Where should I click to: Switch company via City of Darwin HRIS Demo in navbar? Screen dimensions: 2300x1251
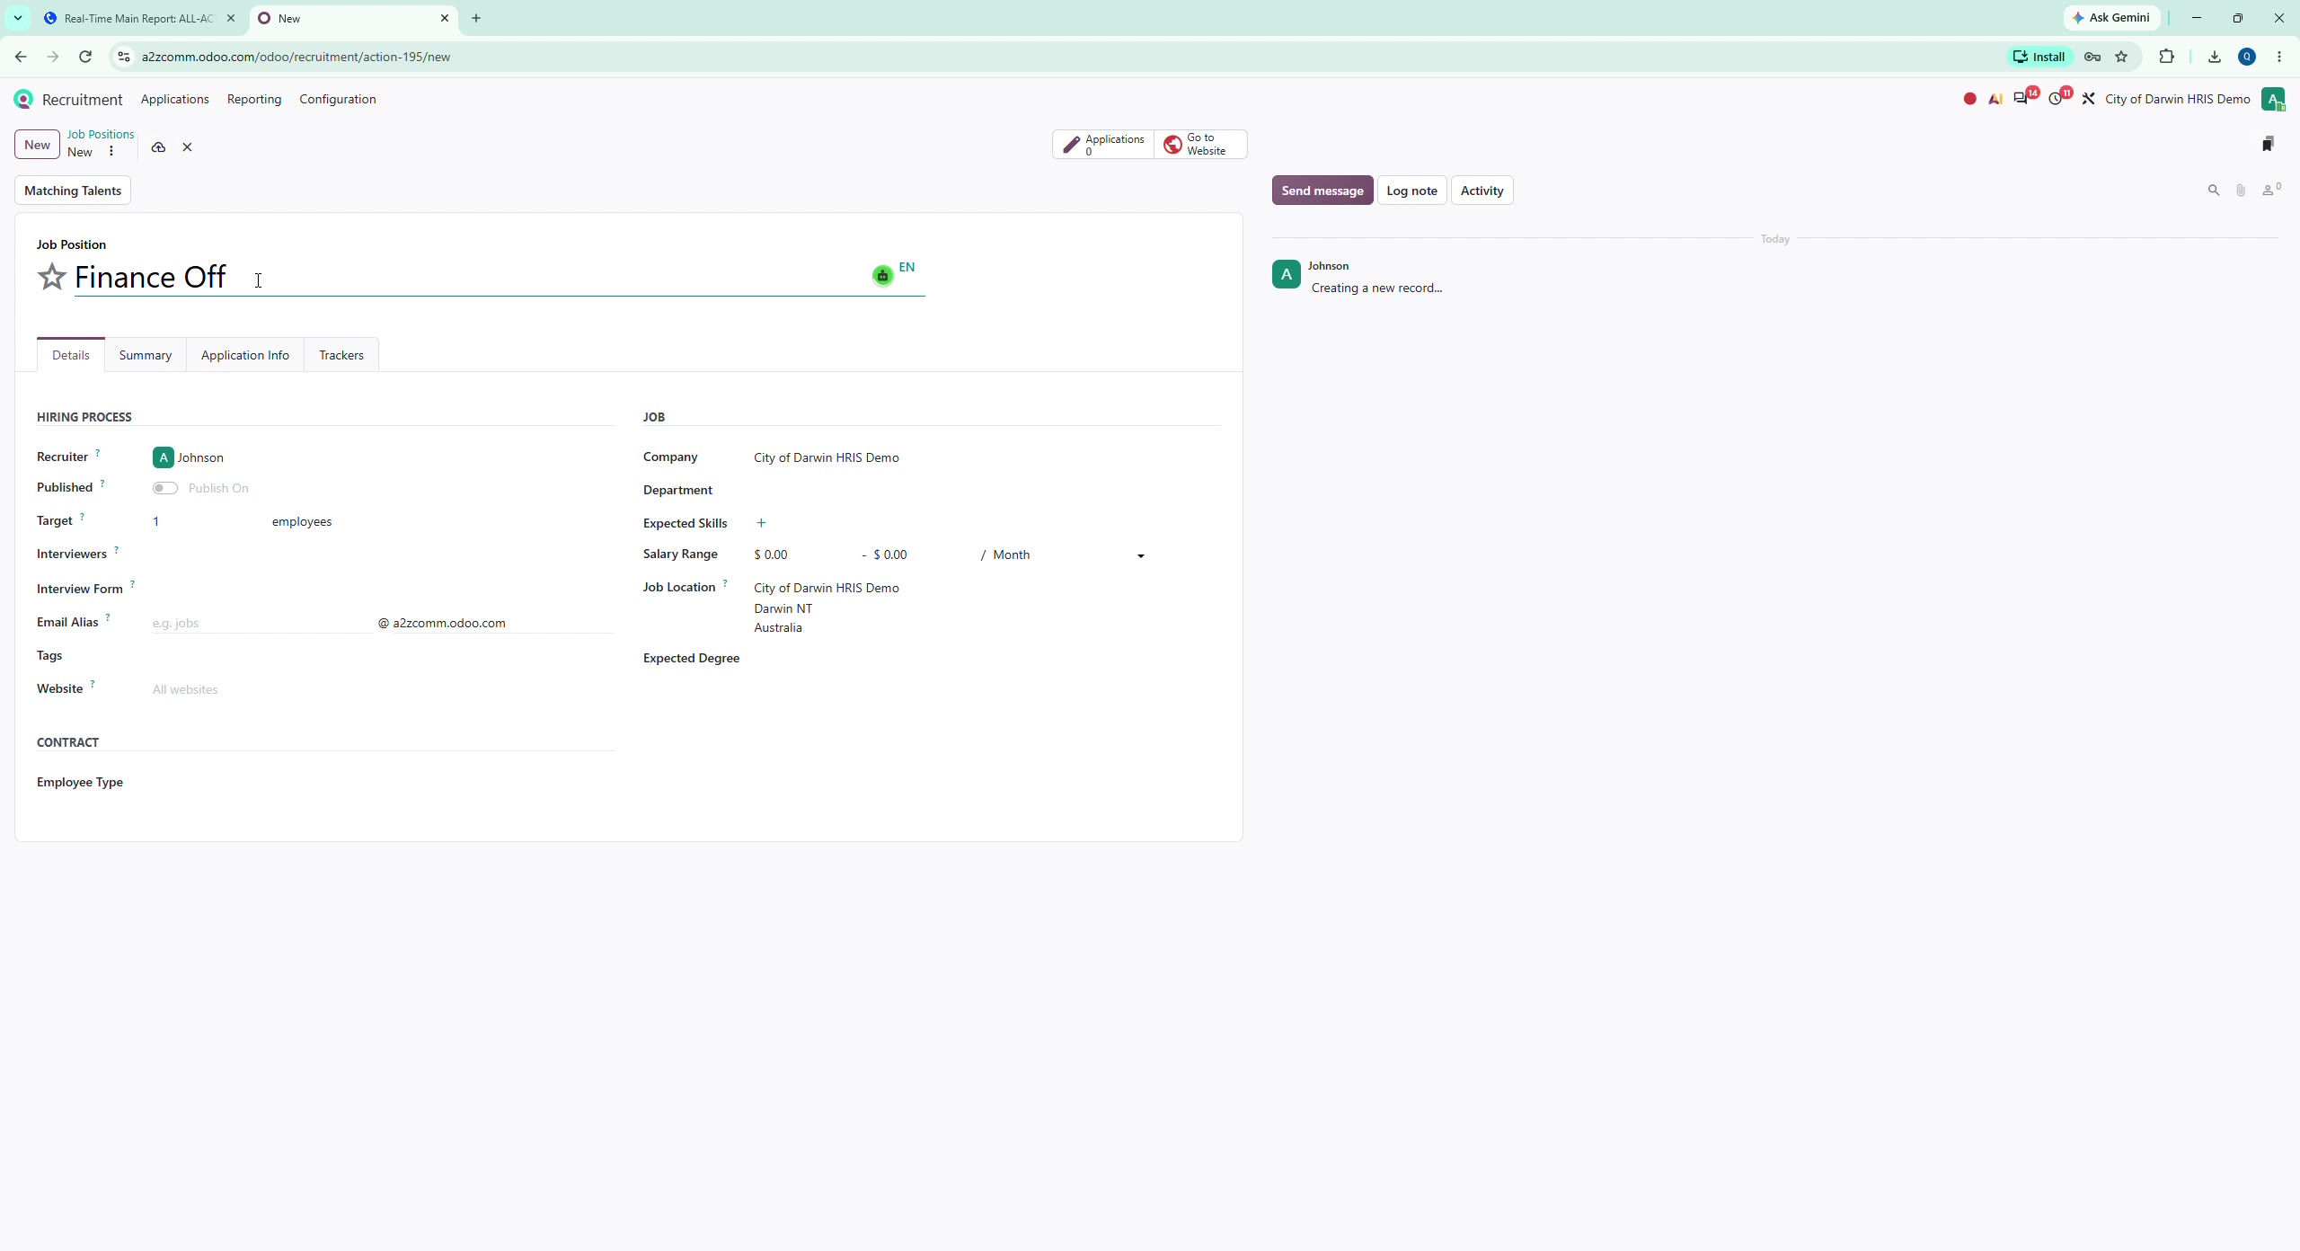pos(2177,99)
